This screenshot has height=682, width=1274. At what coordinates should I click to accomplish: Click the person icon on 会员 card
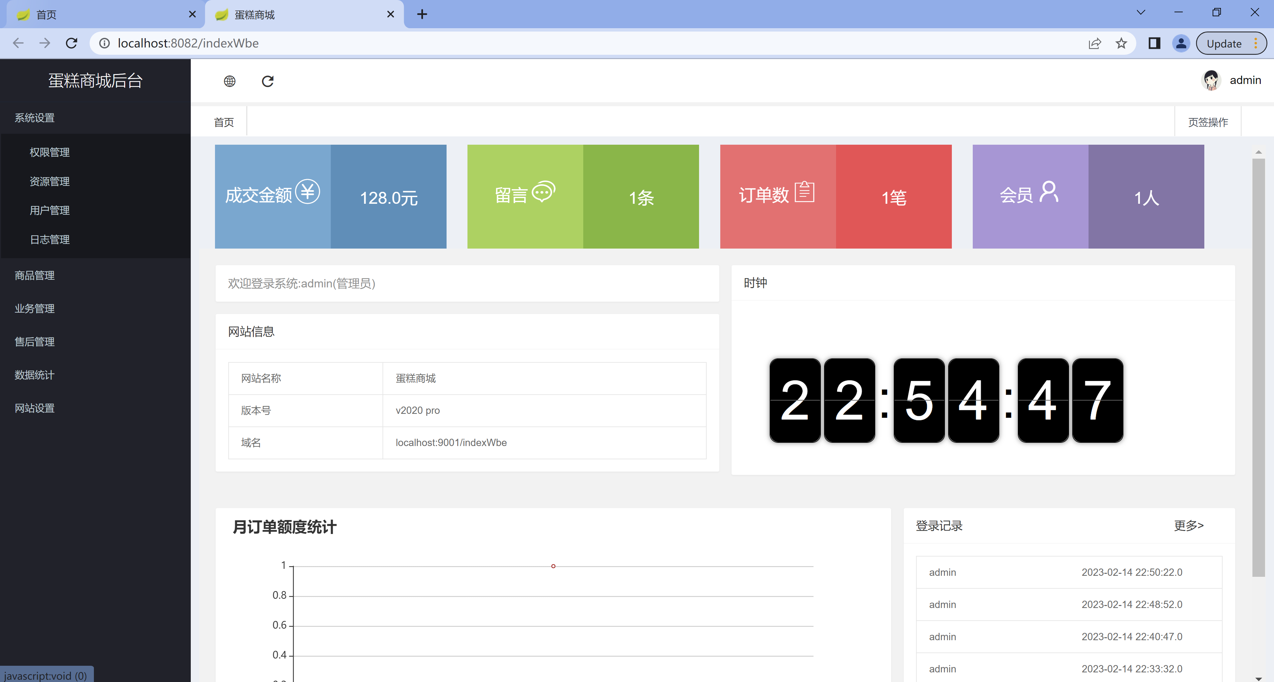[x=1048, y=192]
